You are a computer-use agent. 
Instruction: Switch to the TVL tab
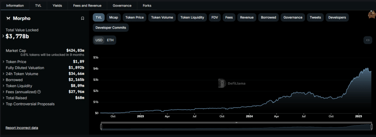click(x=38, y=6)
